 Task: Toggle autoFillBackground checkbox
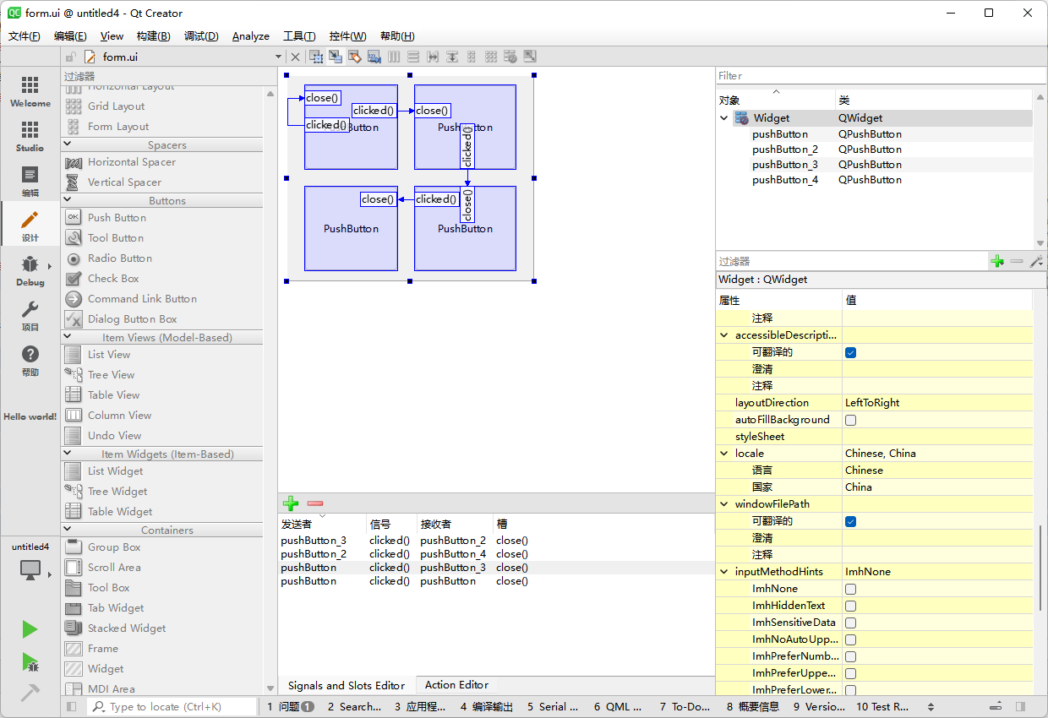click(851, 420)
